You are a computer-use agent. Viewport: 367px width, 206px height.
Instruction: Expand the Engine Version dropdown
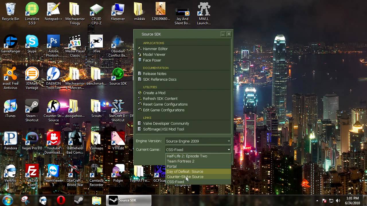(x=198, y=141)
